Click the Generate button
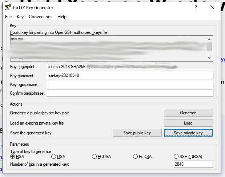This screenshot has height=177, width=225. pos(188,113)
